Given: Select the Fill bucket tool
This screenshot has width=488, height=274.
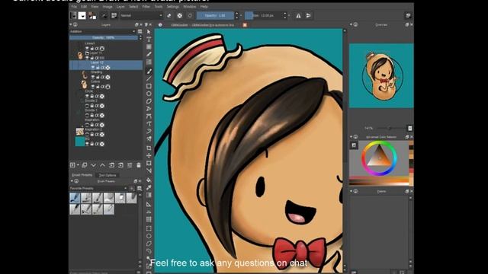Looking at the screenshot, I should click(149, 180).
